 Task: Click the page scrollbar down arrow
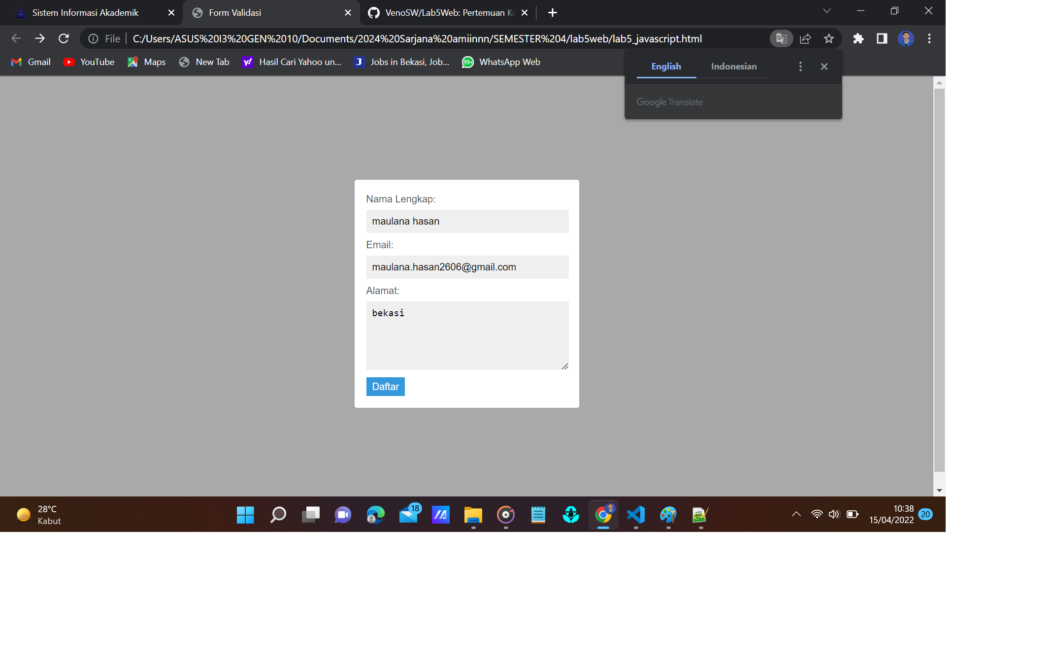coord(939,490)
